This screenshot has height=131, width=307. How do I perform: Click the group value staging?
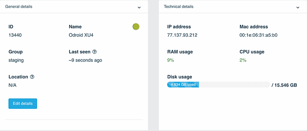point(16,60)
